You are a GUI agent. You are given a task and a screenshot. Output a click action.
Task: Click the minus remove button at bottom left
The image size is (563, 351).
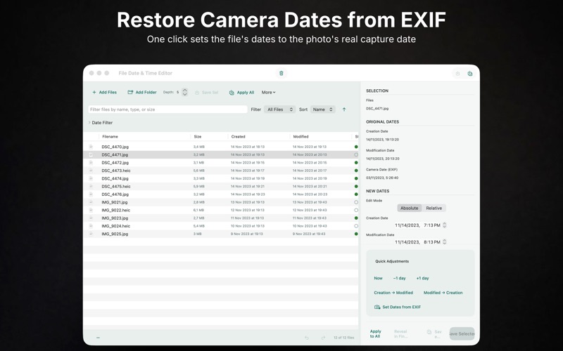[x=98, y=338]
